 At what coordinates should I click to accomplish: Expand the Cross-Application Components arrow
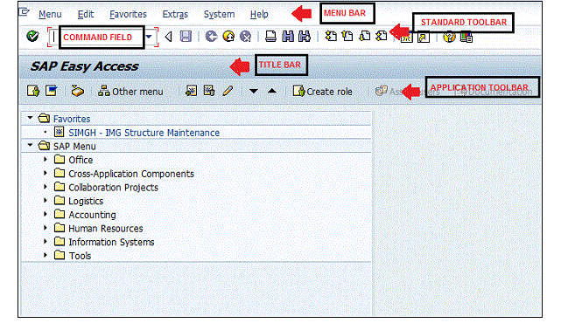click(46, 173)
